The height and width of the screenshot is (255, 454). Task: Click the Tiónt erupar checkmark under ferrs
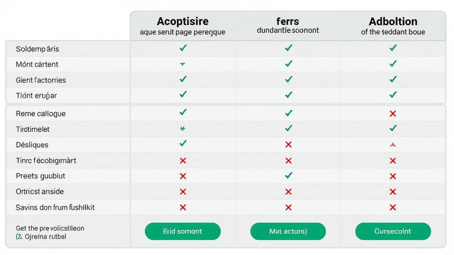click(288, 96)
